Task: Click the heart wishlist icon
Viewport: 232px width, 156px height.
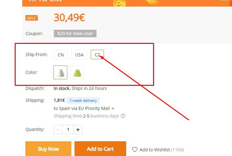Action: 135,150
